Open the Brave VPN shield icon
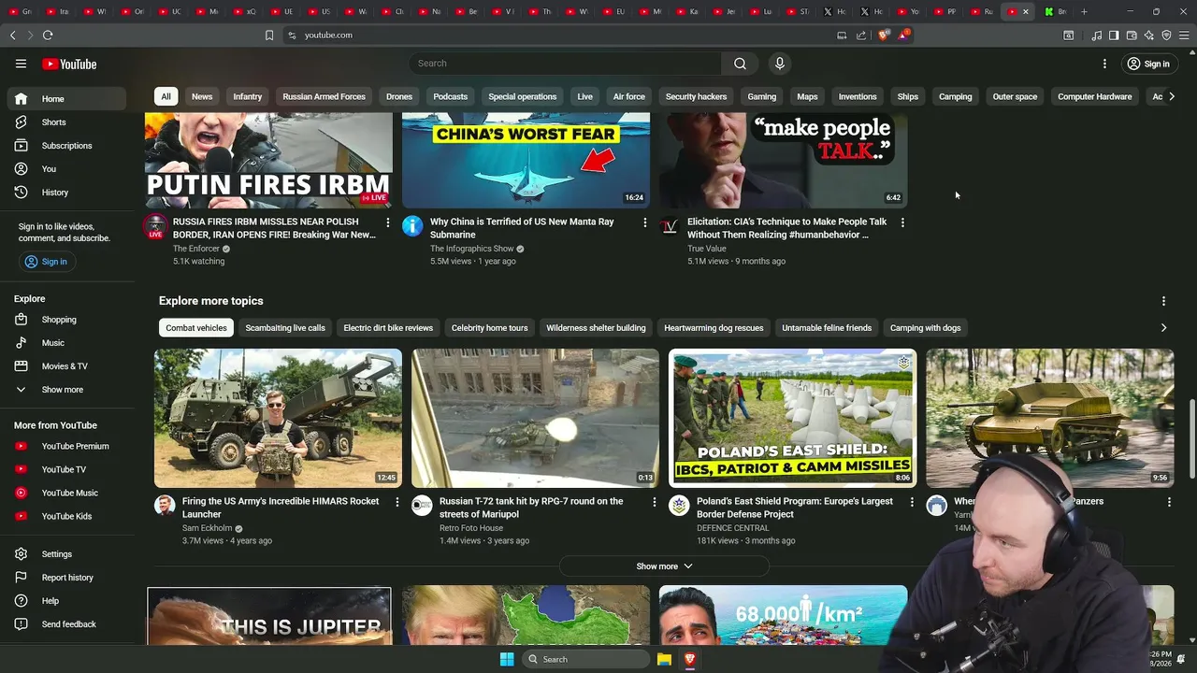The width and height of the screenshot is (1197, 673). (x=1166, y=36)
